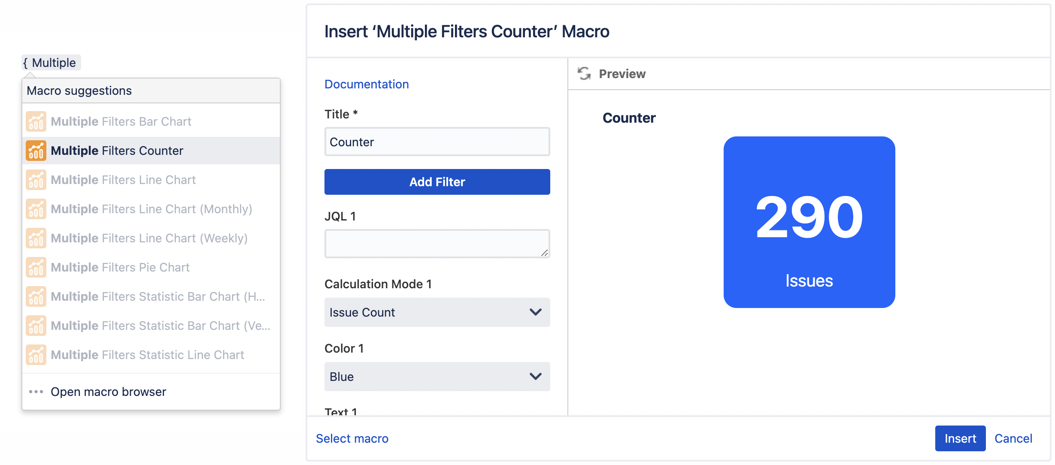
Task: Click the Statistic Bar Chart (Horizontal) icon
Action: pyautogui.click(x=36, y=296)
